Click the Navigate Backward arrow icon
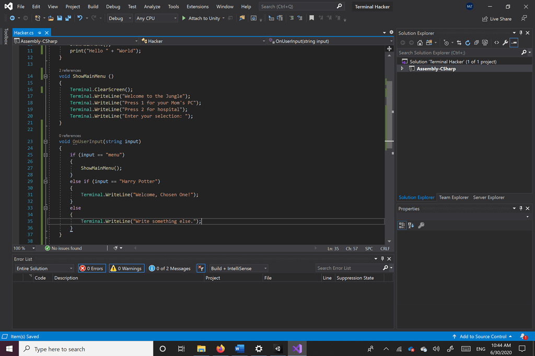 tap(13, 18)
